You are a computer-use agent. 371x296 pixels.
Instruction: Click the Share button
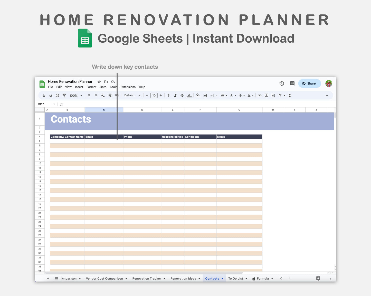pos(309,84)
